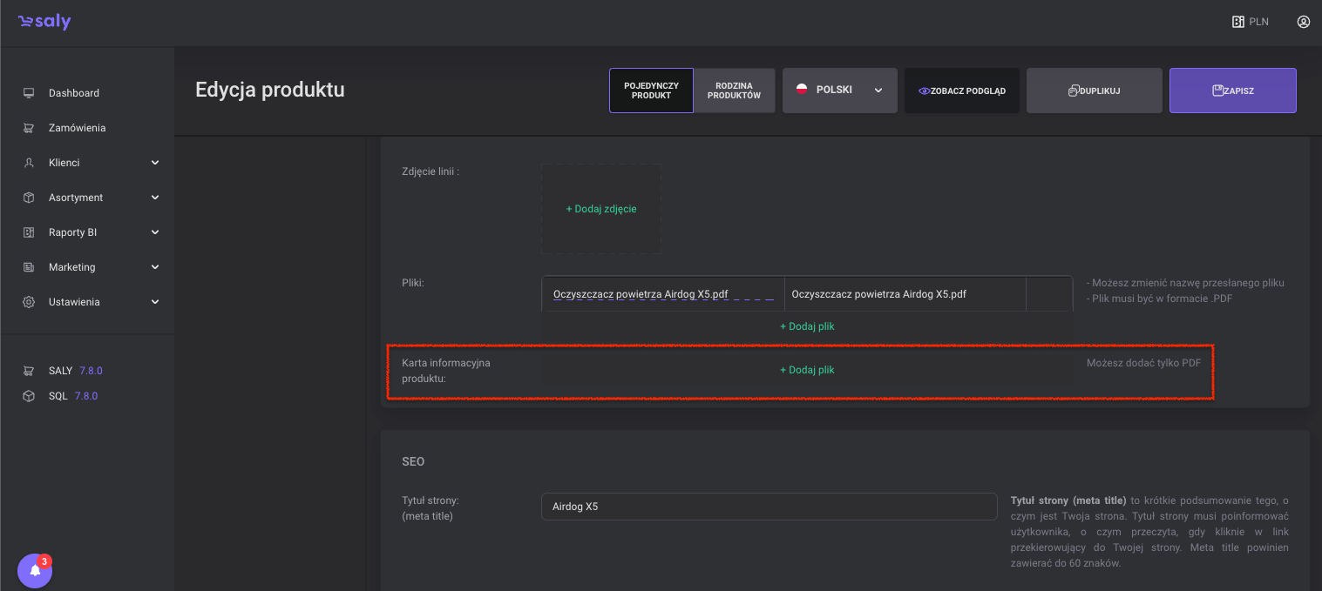Open the Raporty BI menu item
1322x591 pixels.
[72, 232]
